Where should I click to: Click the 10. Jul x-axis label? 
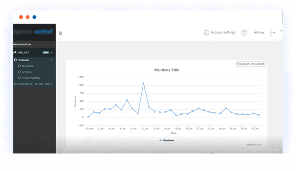click(145, 128)
